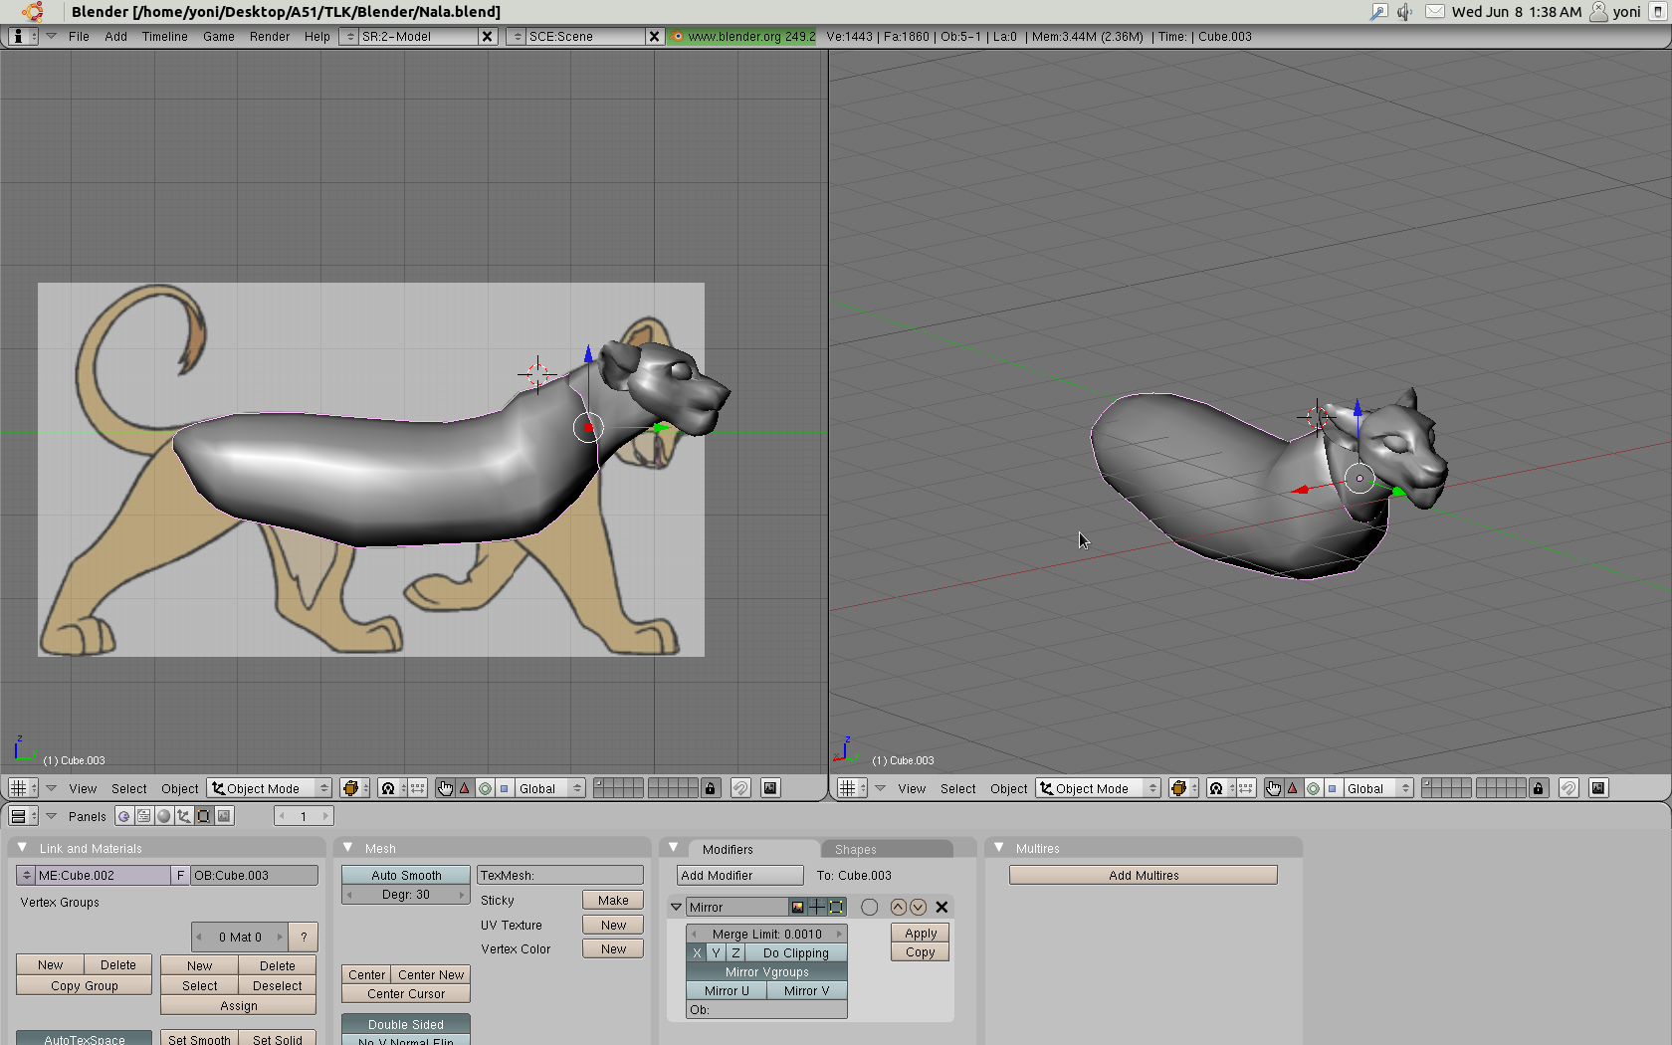Toggle the Auto Smooth option
This screenshot has width=1672, height=1045.
(x=406, y=875)
